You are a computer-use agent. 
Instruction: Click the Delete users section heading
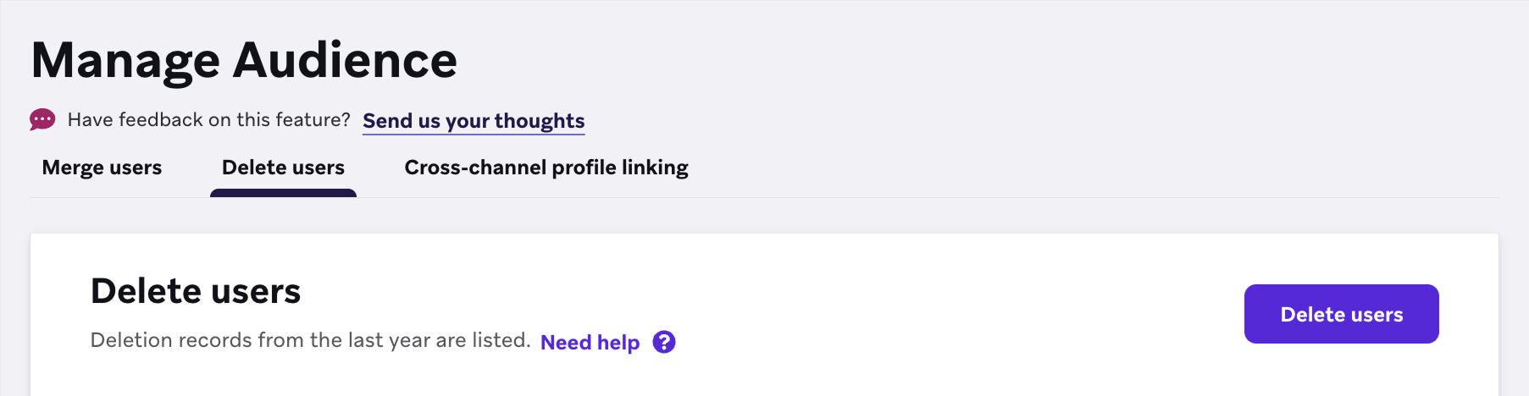click(196, 291)
